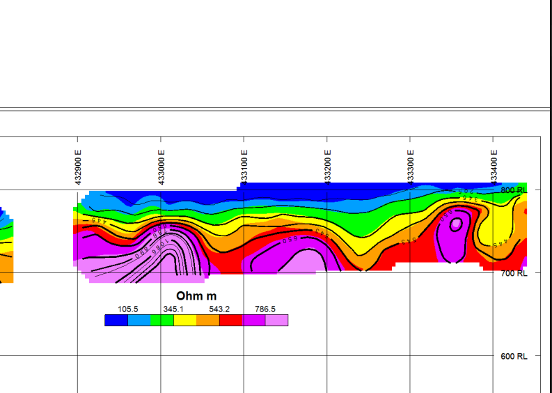Image resolution: width=552 pixels, height=393 pixels.
Task: Click the 345.1 legend value
Action: pyautogui.click(x=173, y=309)
